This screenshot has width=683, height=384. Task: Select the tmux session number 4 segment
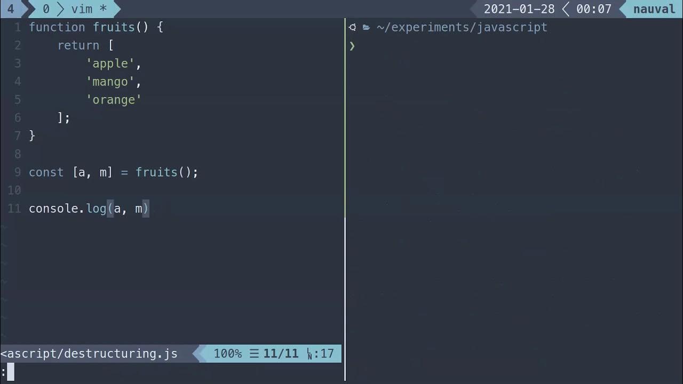click(x=10, y=9)
